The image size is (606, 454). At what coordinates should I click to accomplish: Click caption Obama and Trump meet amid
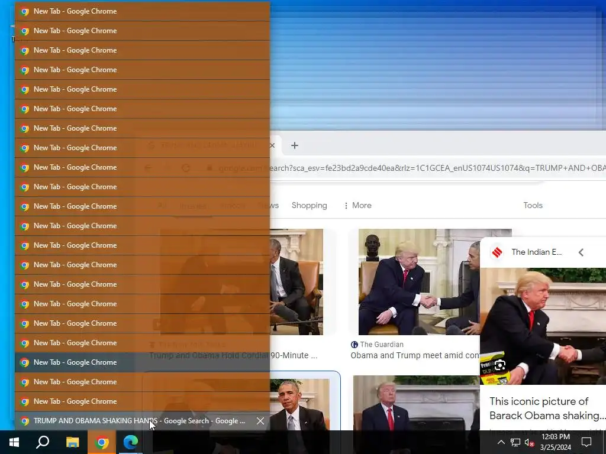click(415, 355)
